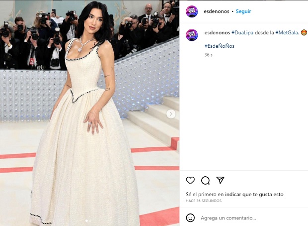This screenshot has width=308, height=226.
Task: Click the HACE 36 SEGUNDOS timestamp
Action: [x=204, y=201]
